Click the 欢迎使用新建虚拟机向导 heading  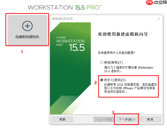pyautogui.click(x=123, y=34)
